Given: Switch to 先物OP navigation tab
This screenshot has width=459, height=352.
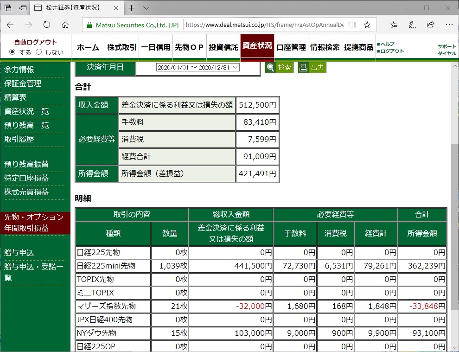Looking at the screenshot, I should tap(189, 47).
